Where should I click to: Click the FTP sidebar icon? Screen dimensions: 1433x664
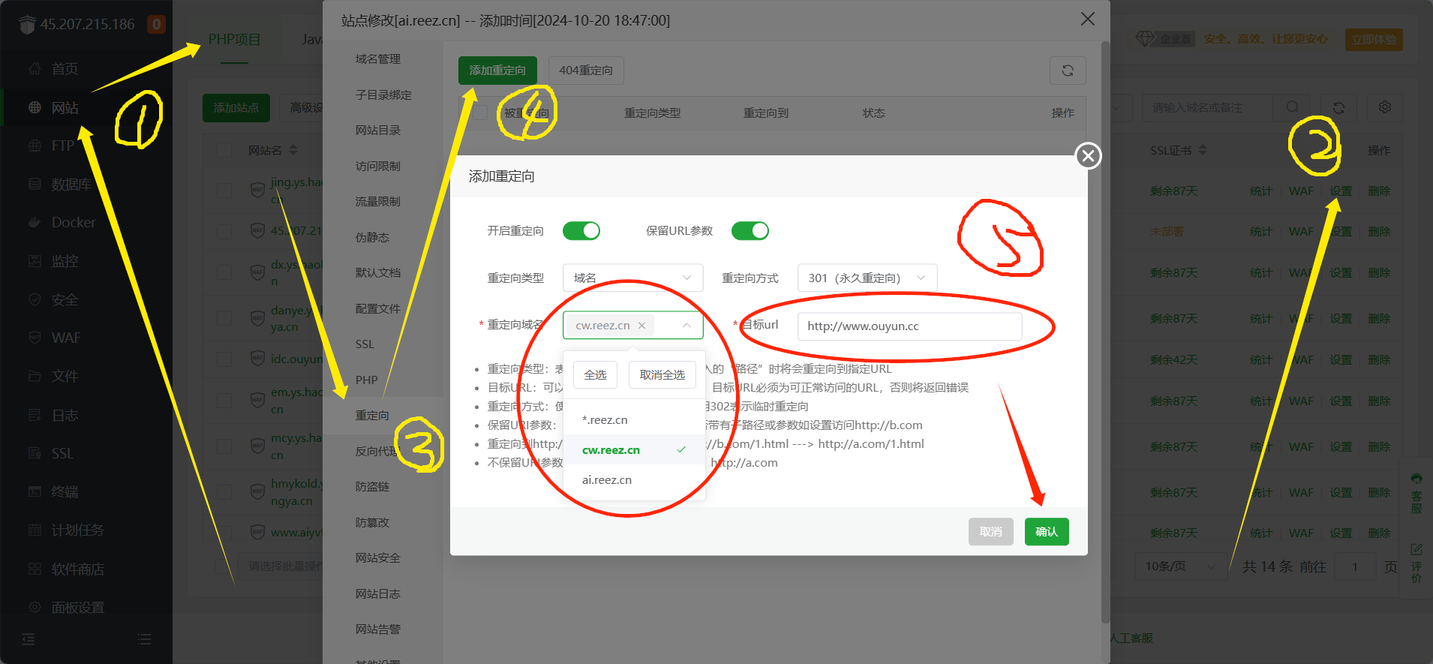[x=35, y=146]
